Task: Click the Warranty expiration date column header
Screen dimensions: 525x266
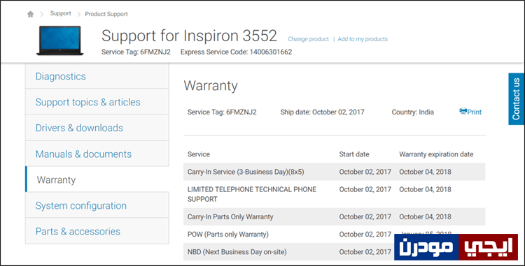Action: point(436,154)
